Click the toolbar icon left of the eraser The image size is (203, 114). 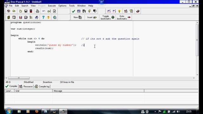[131, 11]
